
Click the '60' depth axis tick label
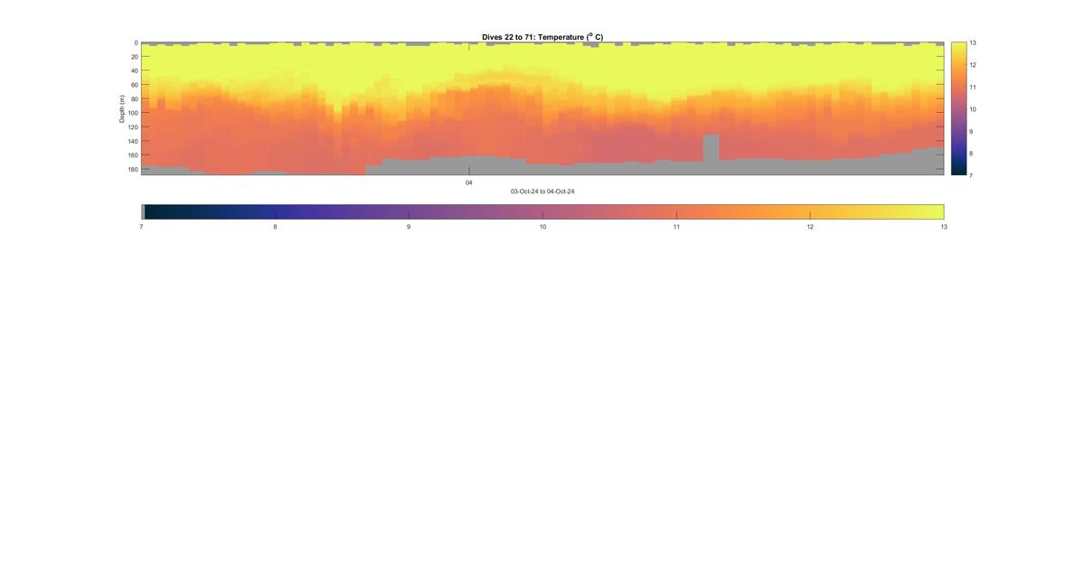tap(134, 85)
